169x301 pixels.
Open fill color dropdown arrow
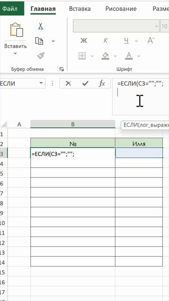click(x=115, y=56)
